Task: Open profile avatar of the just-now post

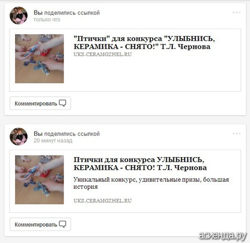Action: pyautogui.click(x=19, y=16)
